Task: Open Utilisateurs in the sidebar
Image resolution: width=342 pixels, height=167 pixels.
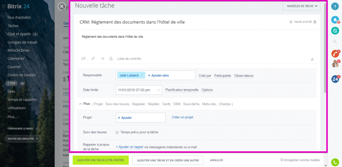Action: click(17, 108)
